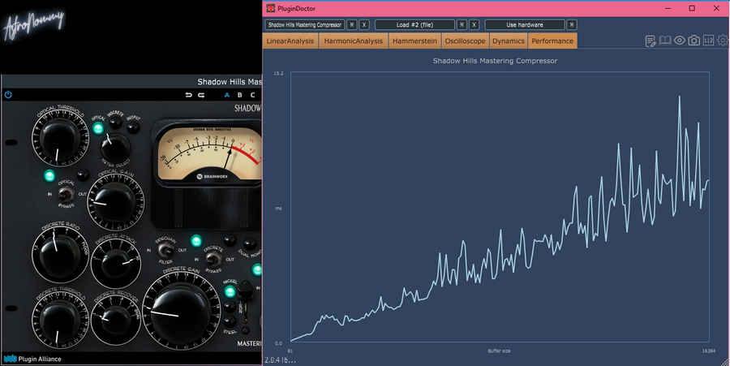Screen dimensions: 730x366
Task: Select the Iron transformer LED
Action: pyautogui.click(x=230, y=307)
